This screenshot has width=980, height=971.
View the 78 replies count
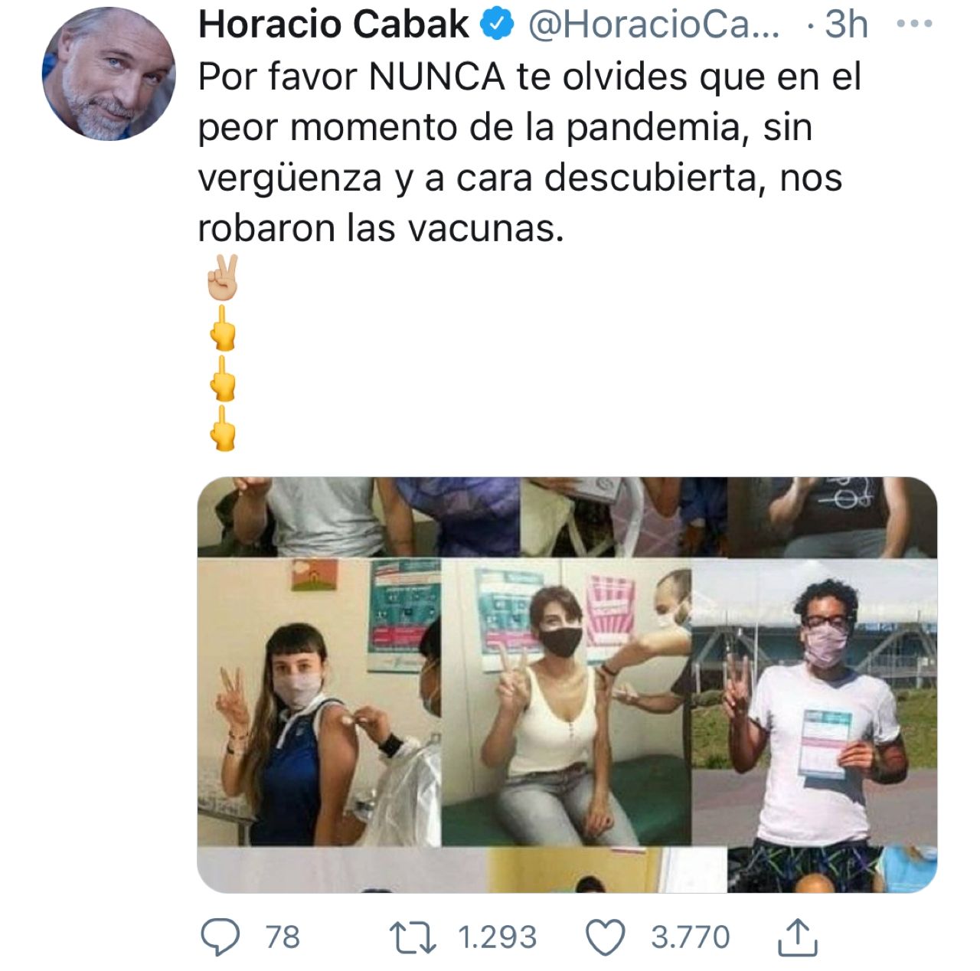[283, 937]
